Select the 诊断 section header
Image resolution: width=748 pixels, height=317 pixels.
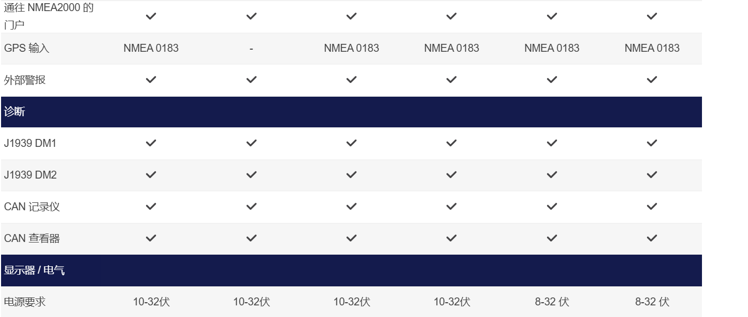click(x=351, y=112)
